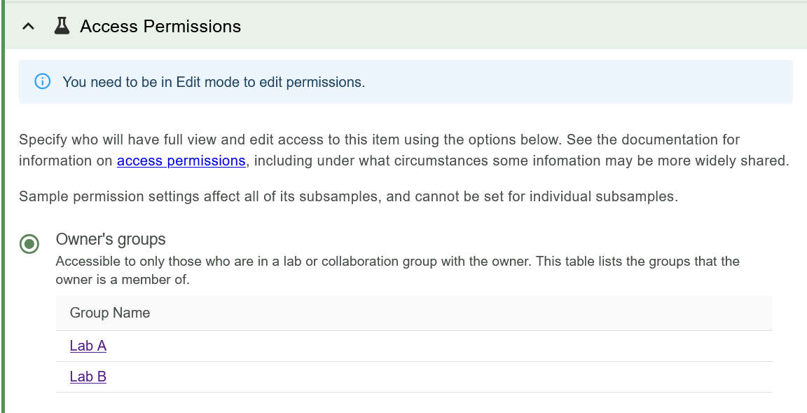Click the Group Name column header

pyautogui.click(x=110, y=313)
